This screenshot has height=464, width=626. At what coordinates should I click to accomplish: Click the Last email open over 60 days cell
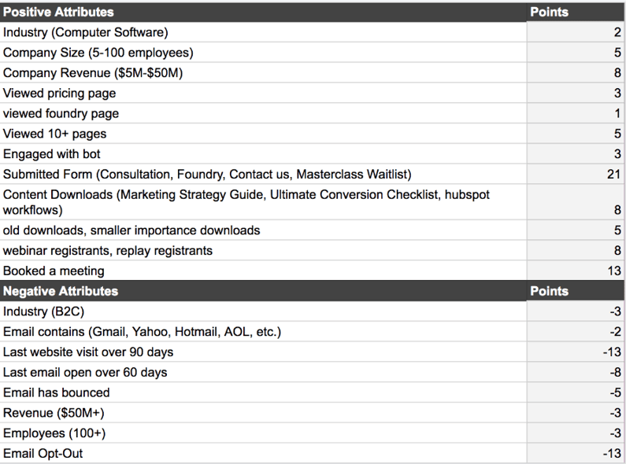(x=263, y=372)
